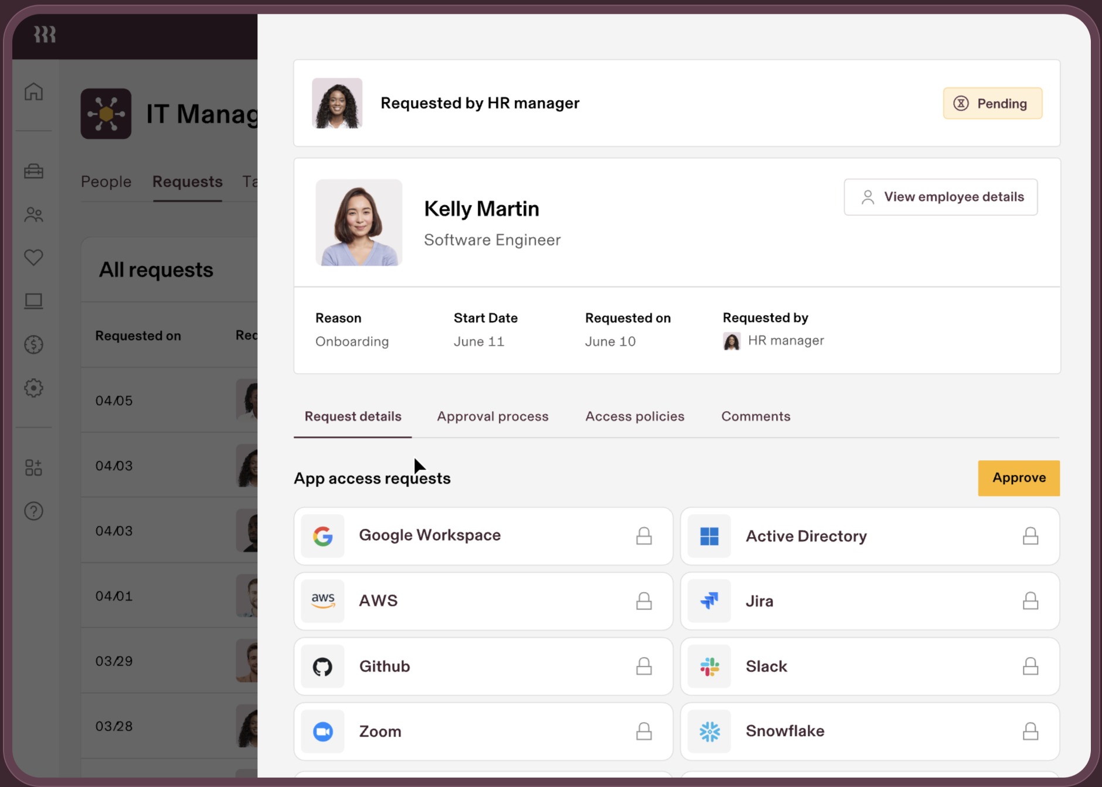Select the 04/05 request row
The image size is (1102, 787).
pyautogui.click(x=169, y=401)
